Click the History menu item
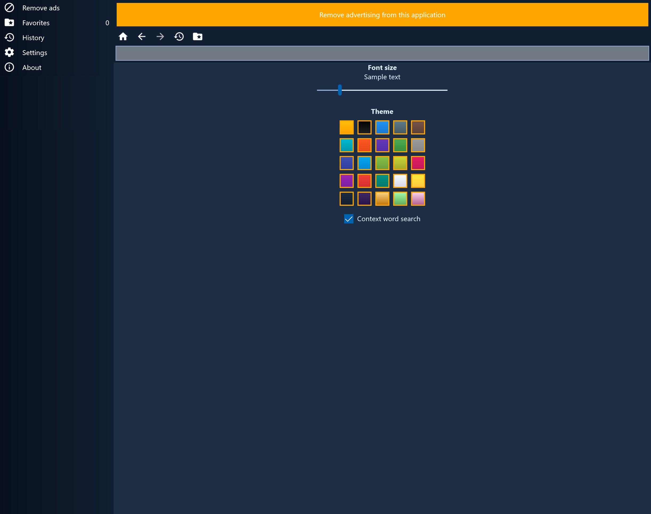Screen dimensions: 651x514 (x=33, y=38)
